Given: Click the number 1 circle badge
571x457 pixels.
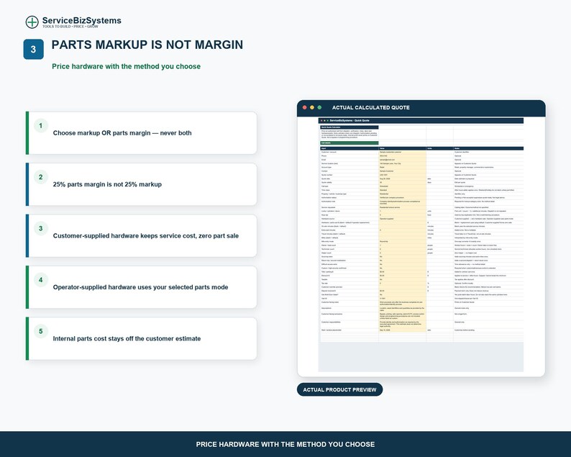Looking at the screenshot, I should [x=41, y=126].
